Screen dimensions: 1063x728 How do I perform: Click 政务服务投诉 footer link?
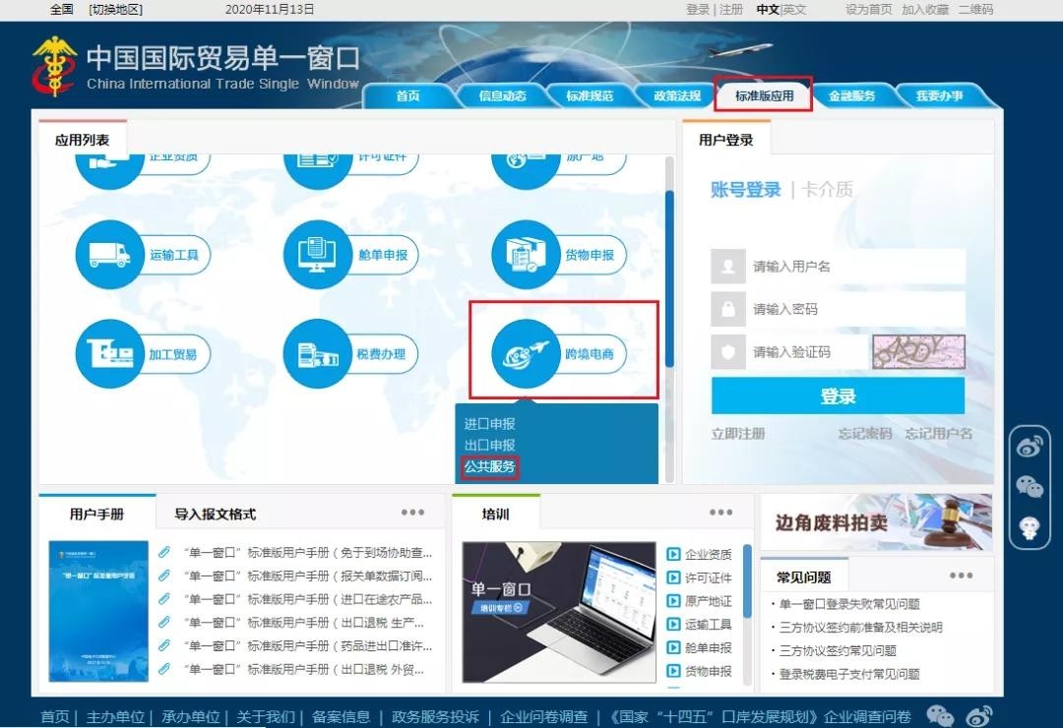click(435, 716)
